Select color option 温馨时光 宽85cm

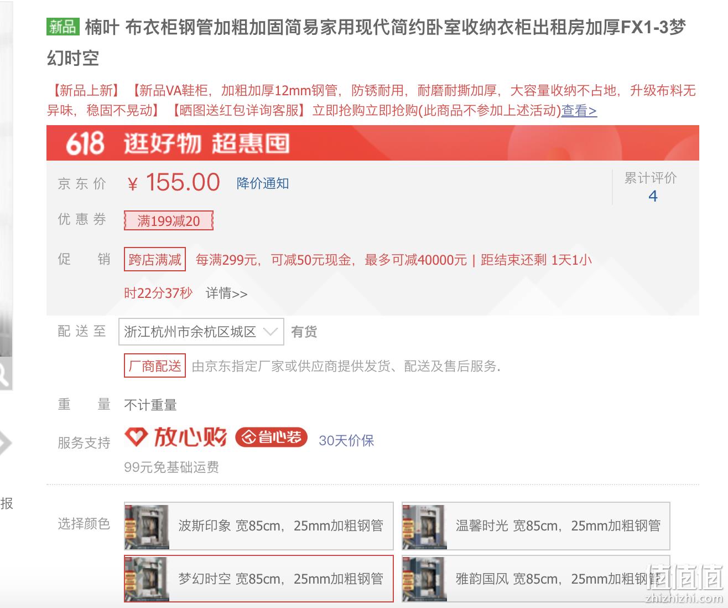(536, 525)
